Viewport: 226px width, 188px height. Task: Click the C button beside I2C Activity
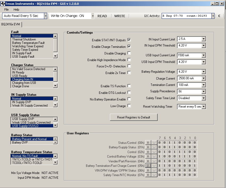click(219, 16)
